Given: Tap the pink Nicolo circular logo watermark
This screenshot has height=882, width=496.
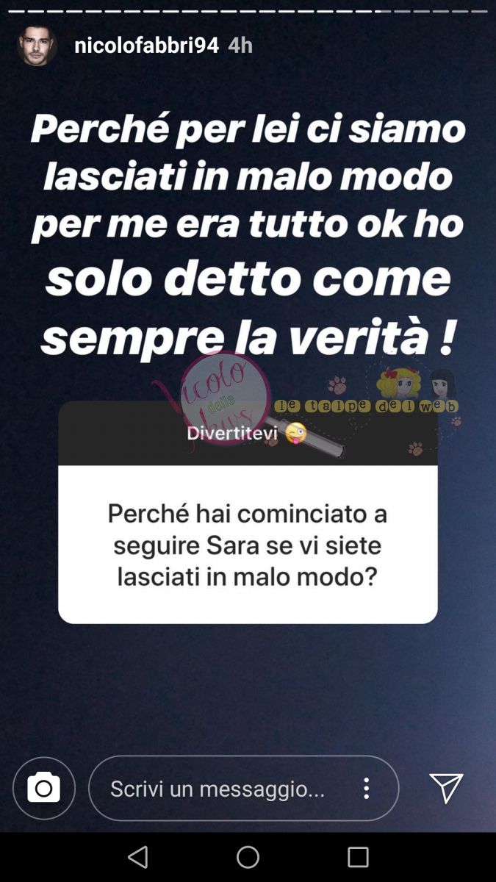Looking at the screenshot, I should pyautogui.click(x=225, y=398).
